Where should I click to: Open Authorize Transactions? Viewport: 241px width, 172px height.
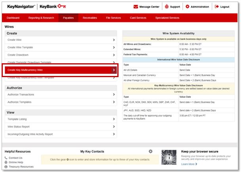click(x=21, y=95)
